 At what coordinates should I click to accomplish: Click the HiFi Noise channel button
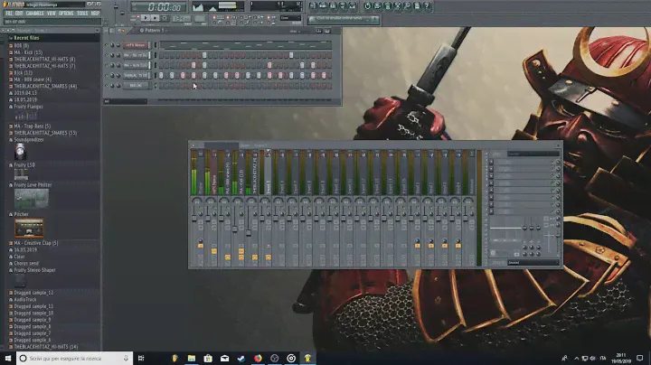click(x=135, y=44)
